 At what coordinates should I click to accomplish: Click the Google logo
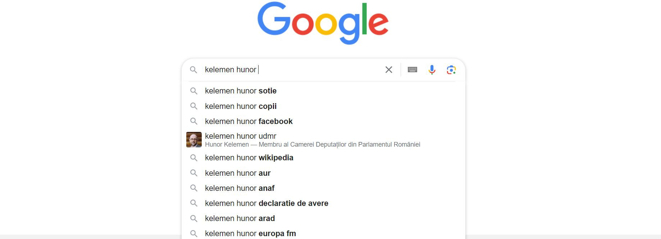click(x=323, y=23)
